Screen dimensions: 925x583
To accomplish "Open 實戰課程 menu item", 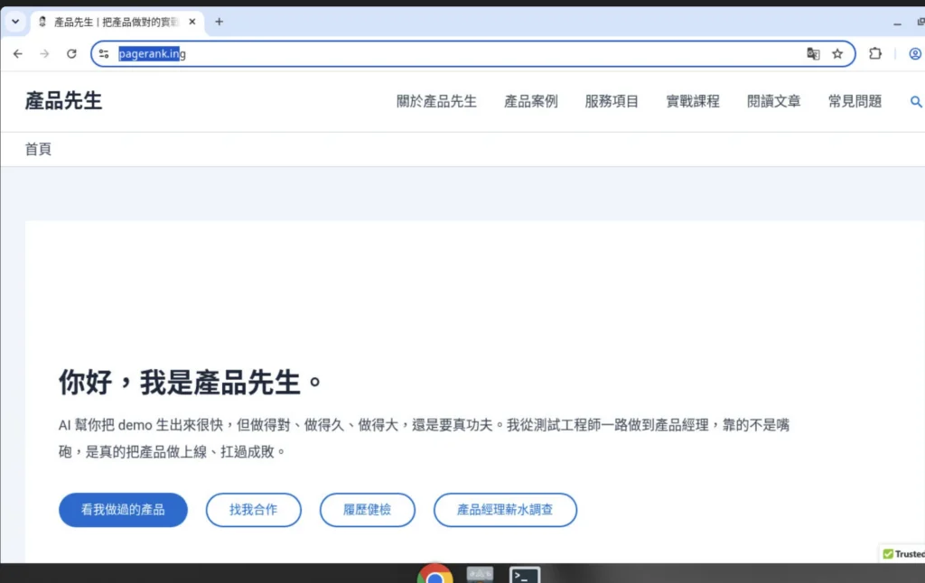I will pyautogui.click(x=693, y=101).
